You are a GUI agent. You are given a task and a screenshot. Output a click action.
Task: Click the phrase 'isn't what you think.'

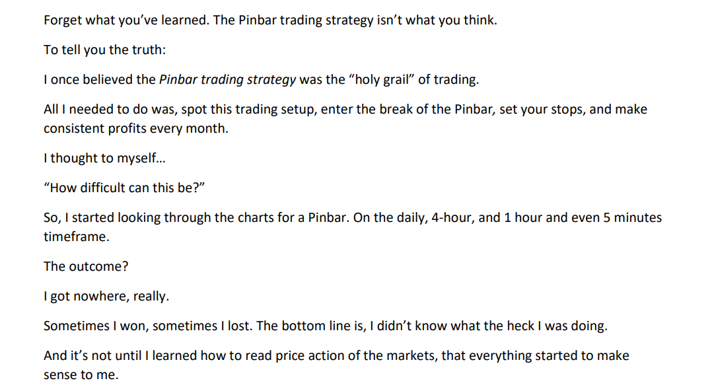click(437, 20)
